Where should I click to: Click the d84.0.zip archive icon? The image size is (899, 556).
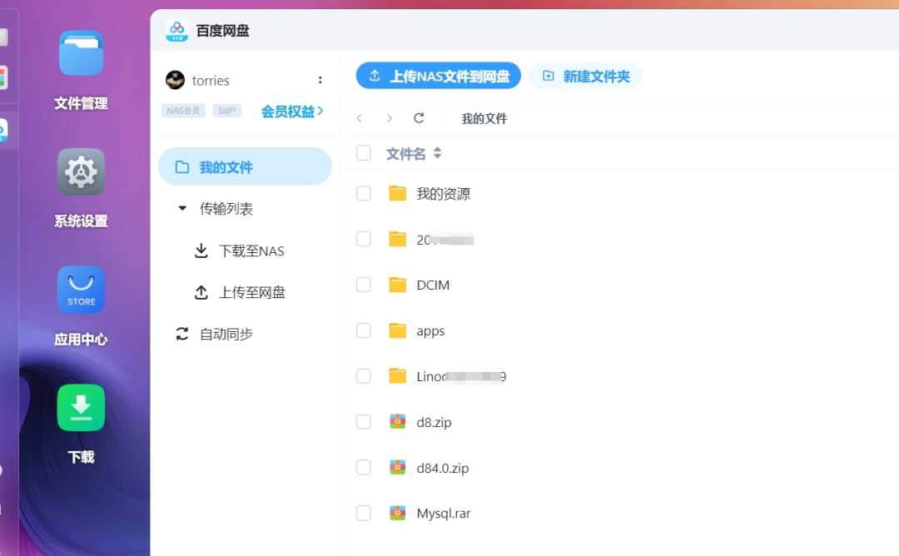click(397, 468)
